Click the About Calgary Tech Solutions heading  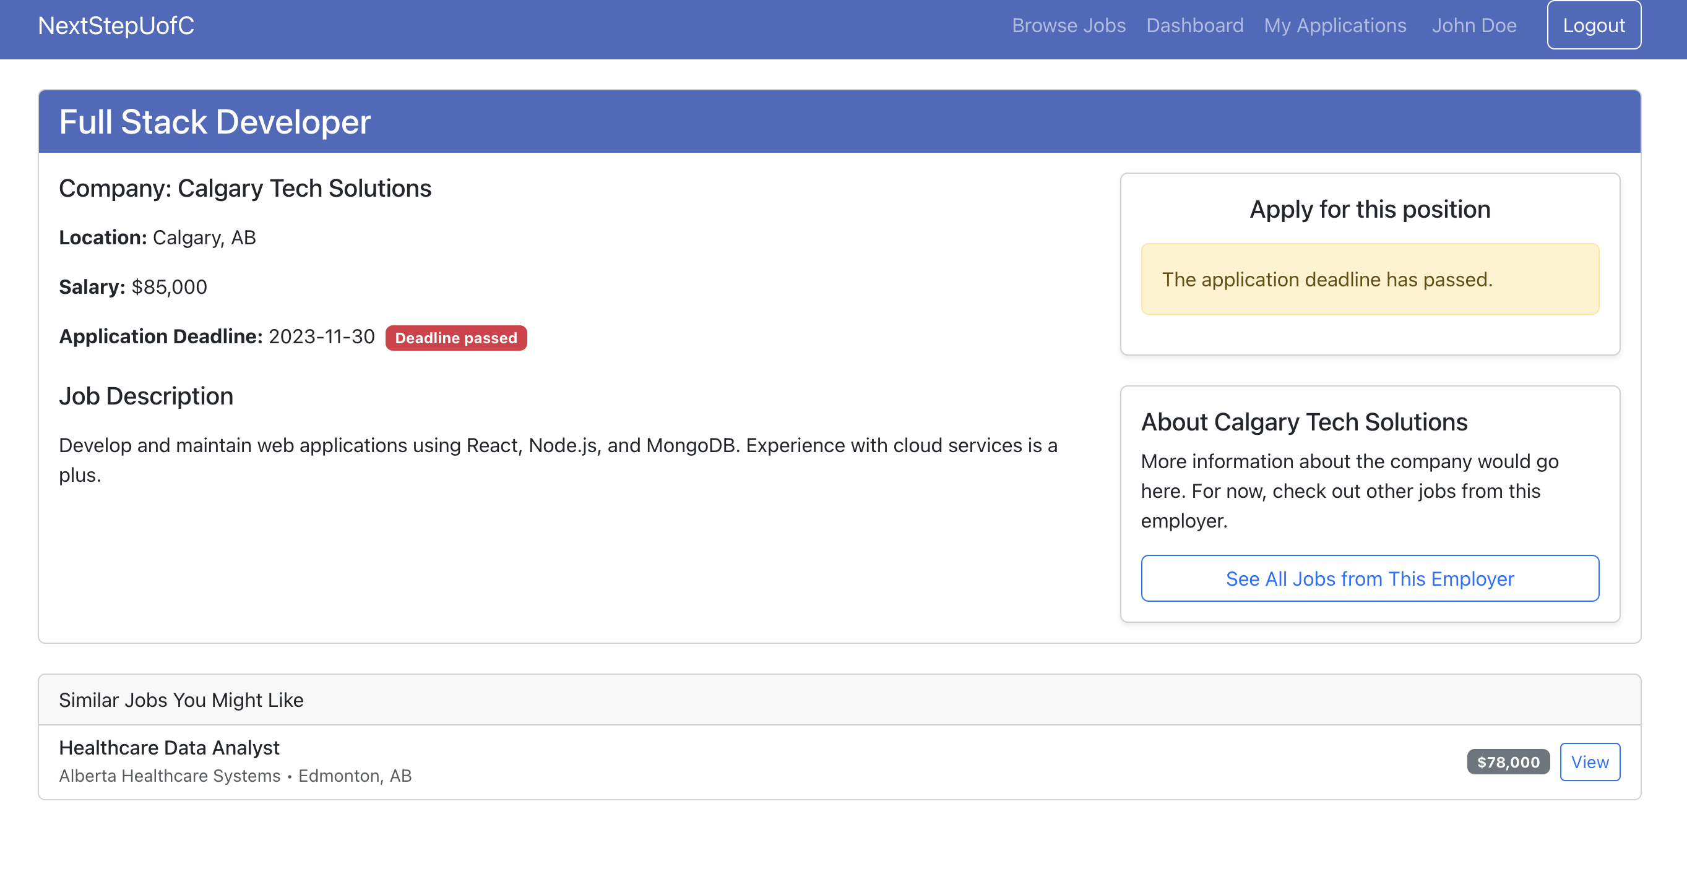click(x=1303, y=422)
